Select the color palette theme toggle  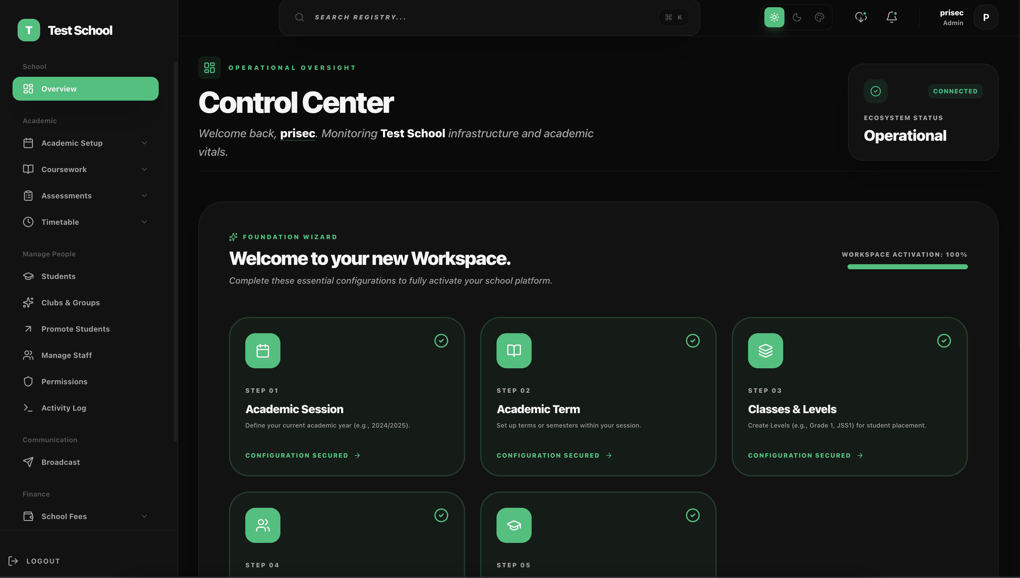819,18
